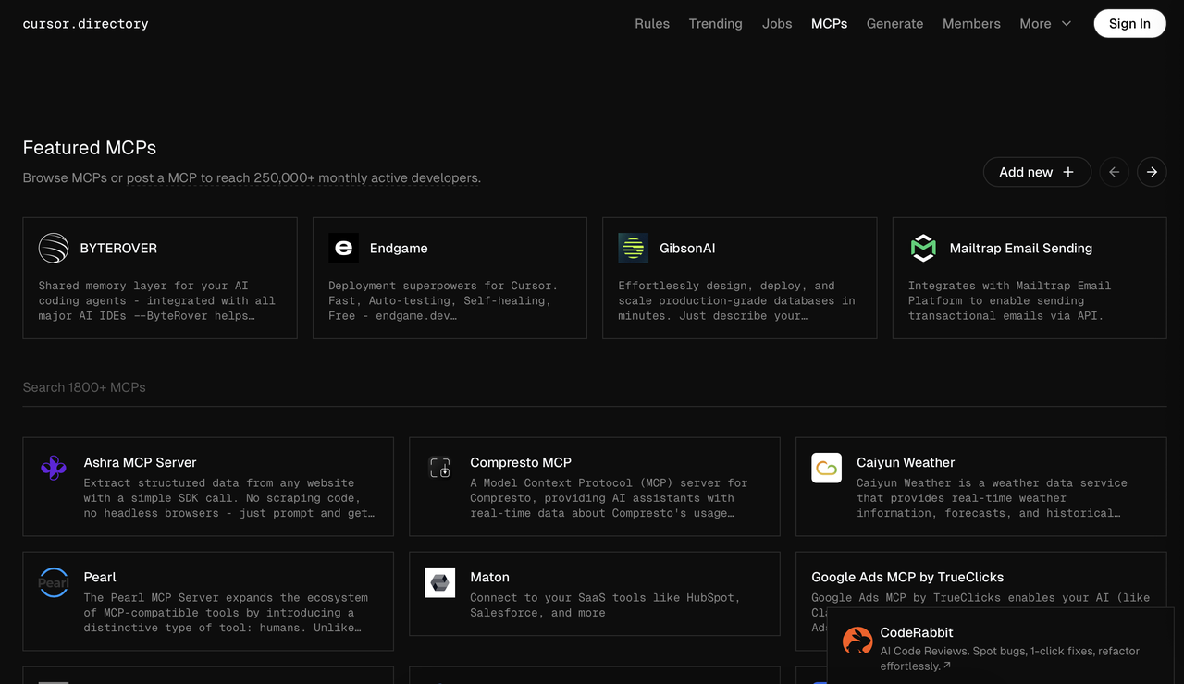The image size is (1184, 684).
Task: Open the Members page
Action: click(971, 24)
